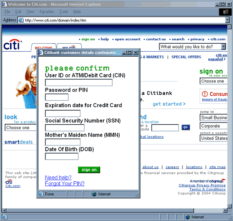Follow the 'open account' top link
This screenshot has width=233, height=221.
click(x=128, y=39)
